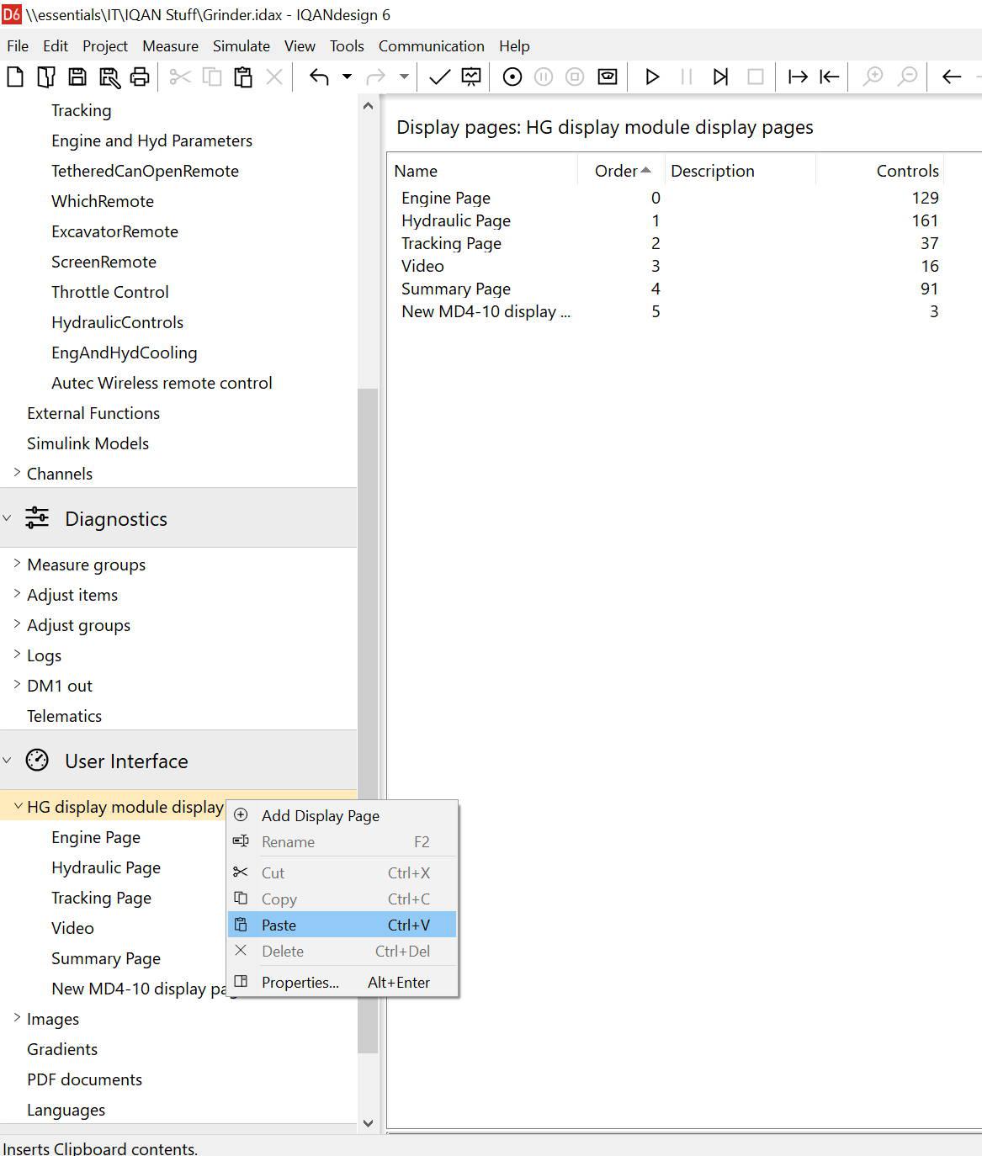Click the Back arrow toolbar icon
Viewport: 982px width, 1156px height.
tap(952, 77)
